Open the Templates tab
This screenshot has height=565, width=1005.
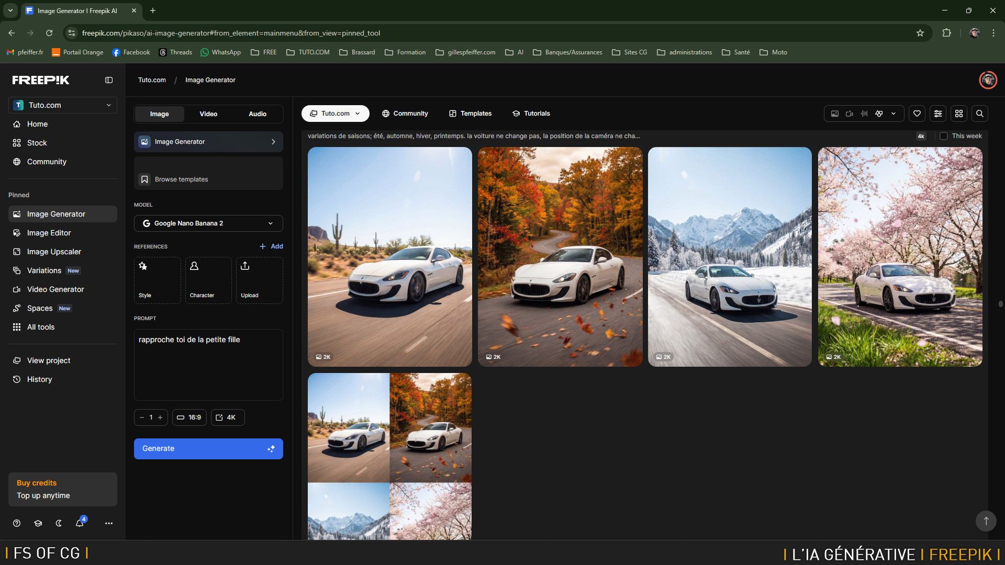pos(470,114)
